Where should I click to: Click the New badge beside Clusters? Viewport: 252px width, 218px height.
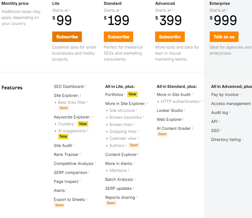click(x=83, y=124)
